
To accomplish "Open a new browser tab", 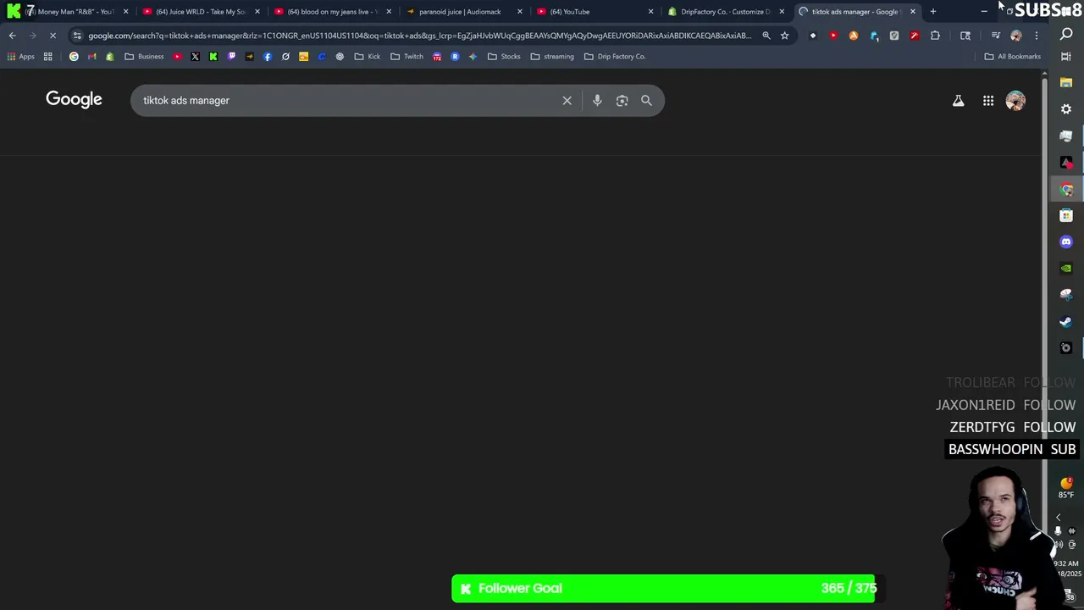I will (x=933, y=11).
